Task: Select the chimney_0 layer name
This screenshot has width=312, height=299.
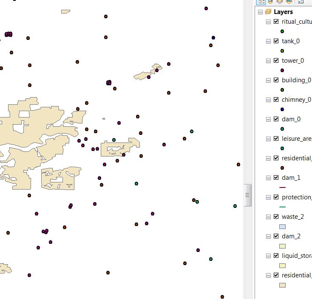Action: (x=296, y=100)
